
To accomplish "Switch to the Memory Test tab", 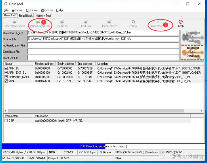I will [43, 15].
